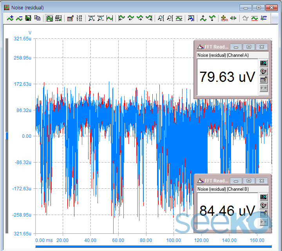The width and height of the screenshot is (282, 251).
Task: Click the yellow cross cursor readout icon
Action: (x=224, y=18)
